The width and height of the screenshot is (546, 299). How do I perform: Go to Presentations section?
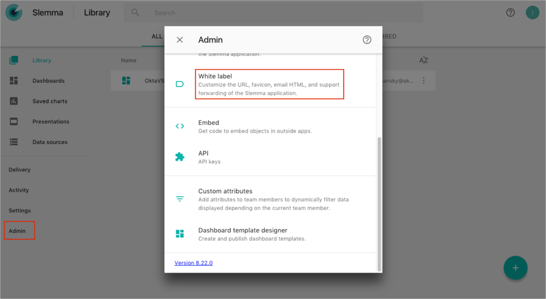(x=50, y=122)
